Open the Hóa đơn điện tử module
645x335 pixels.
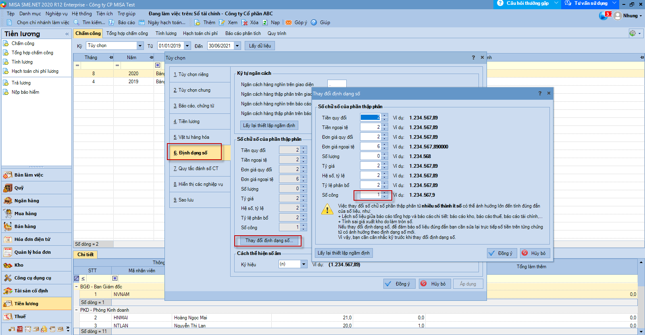tap(36, 239)
